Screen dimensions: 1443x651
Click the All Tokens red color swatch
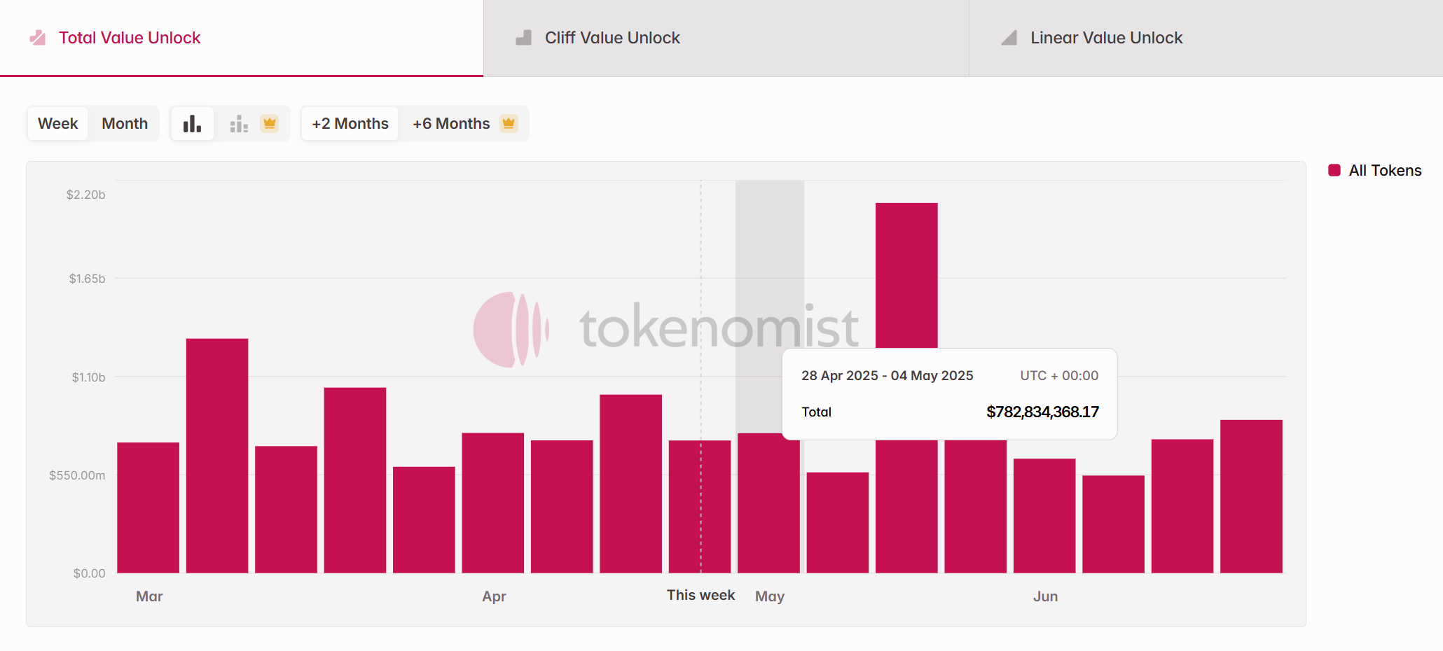coord(1334,171)
